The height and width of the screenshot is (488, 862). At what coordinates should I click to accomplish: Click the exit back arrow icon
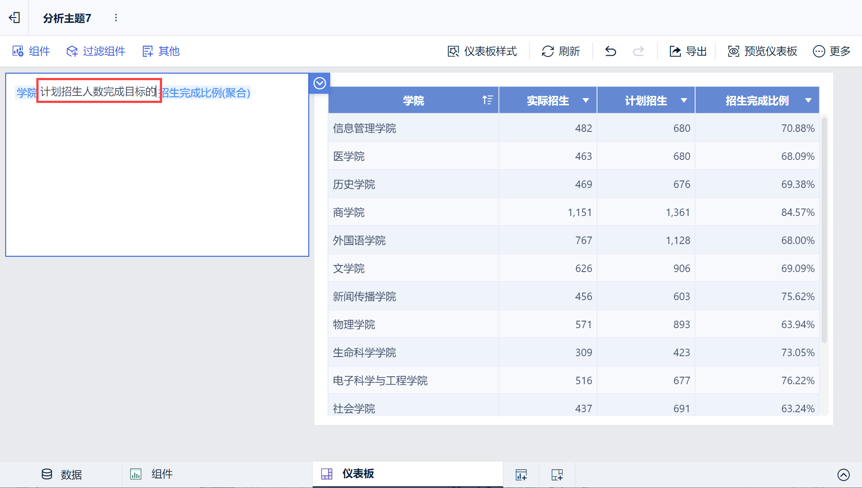coord(14,18)
